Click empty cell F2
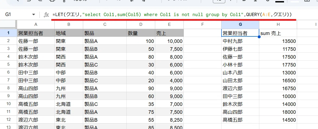Image resolution: width=318 pixels, height=129 pixels. [x=202, y=41]
